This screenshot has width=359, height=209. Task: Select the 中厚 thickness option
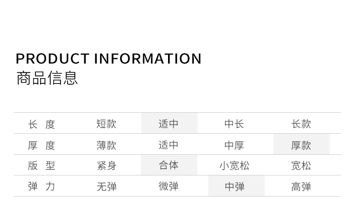(x=234, y=145)
